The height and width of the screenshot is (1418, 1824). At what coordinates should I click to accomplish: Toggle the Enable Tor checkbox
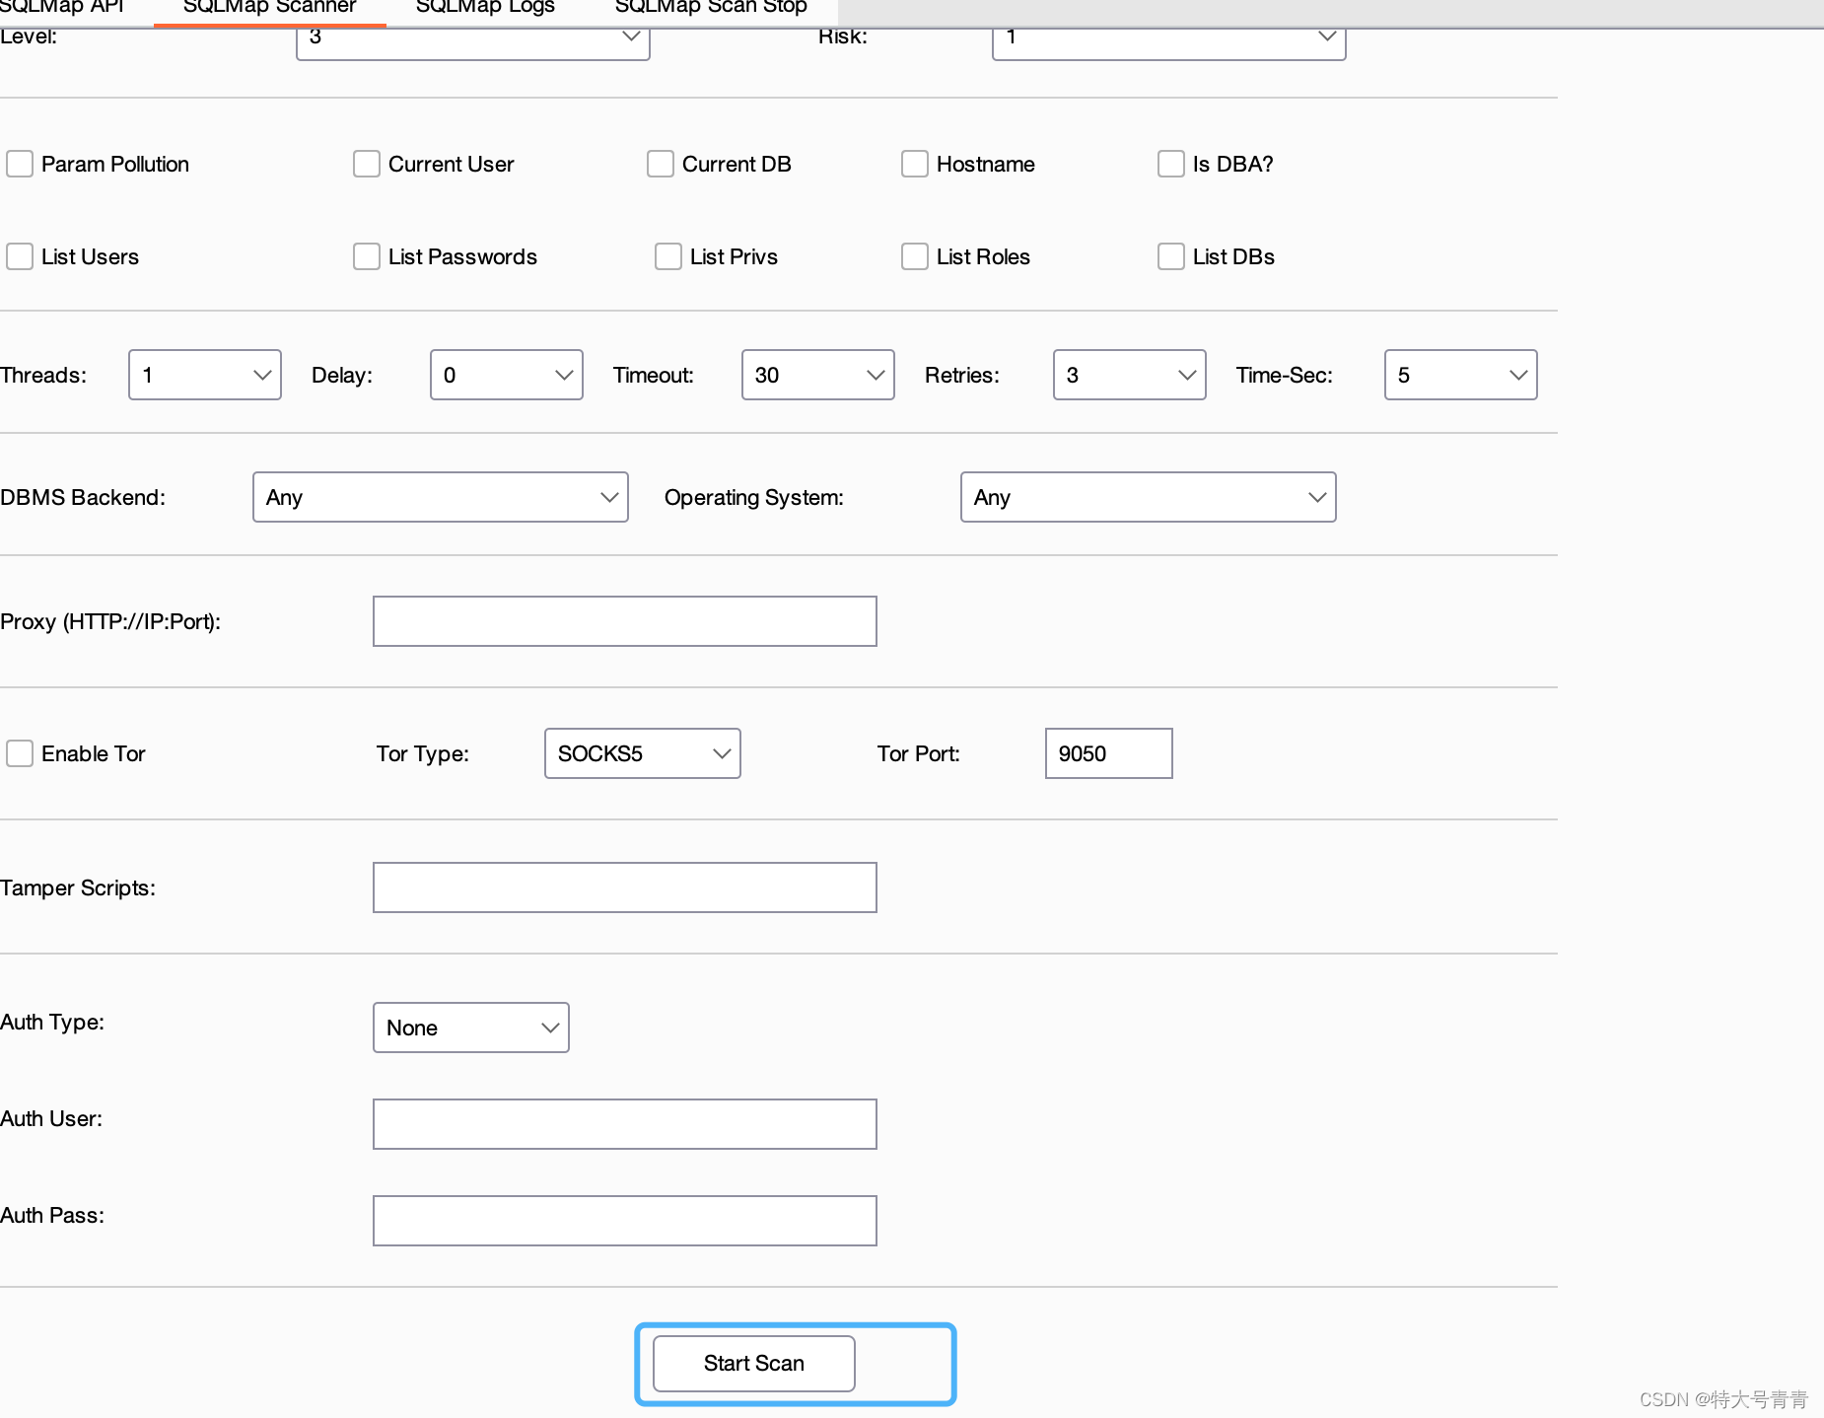pyautogui.click(x=20, y=753)
